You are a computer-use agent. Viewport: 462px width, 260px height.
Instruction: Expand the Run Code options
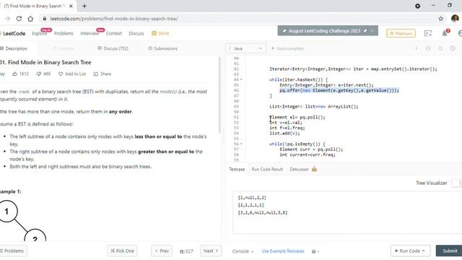click(424, 251)
